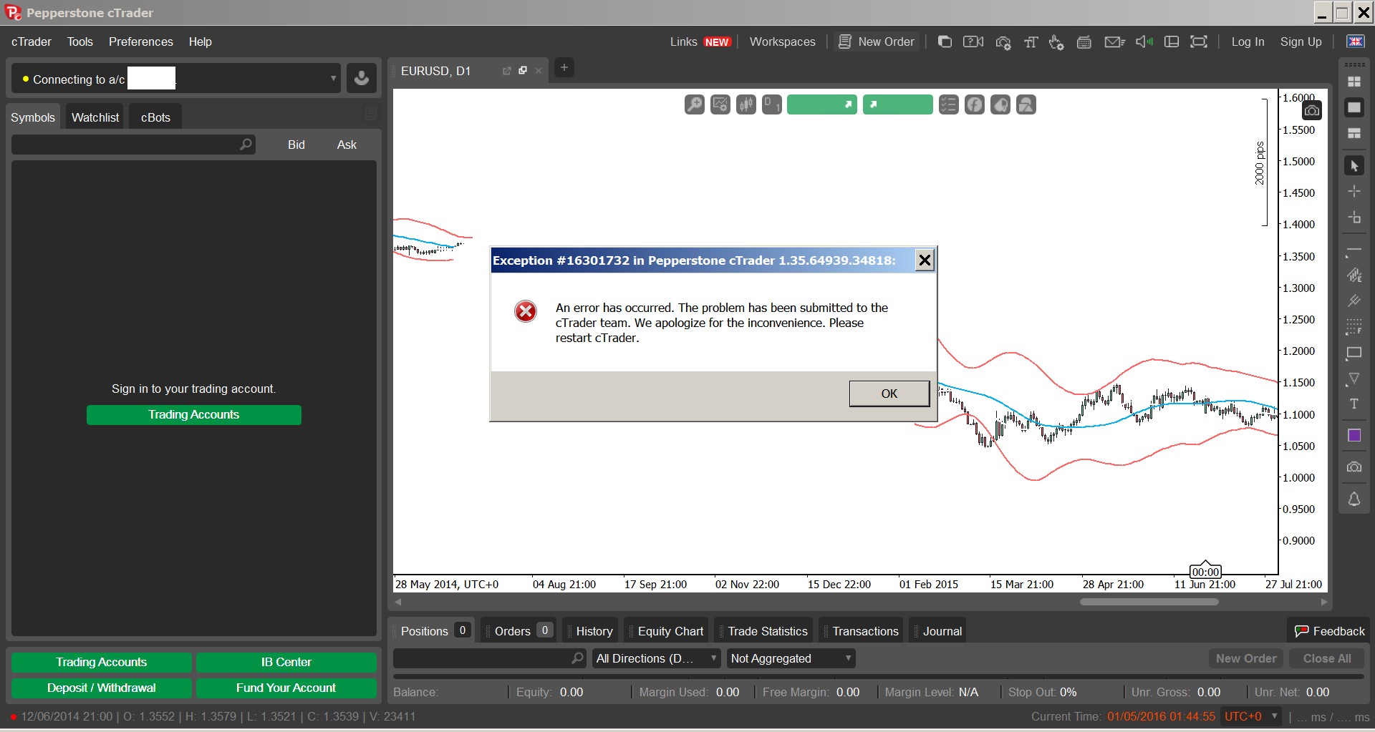1375x732 pixels.
Task: Select the multi-chart grid layout icon
Action: coord(1354,82)
